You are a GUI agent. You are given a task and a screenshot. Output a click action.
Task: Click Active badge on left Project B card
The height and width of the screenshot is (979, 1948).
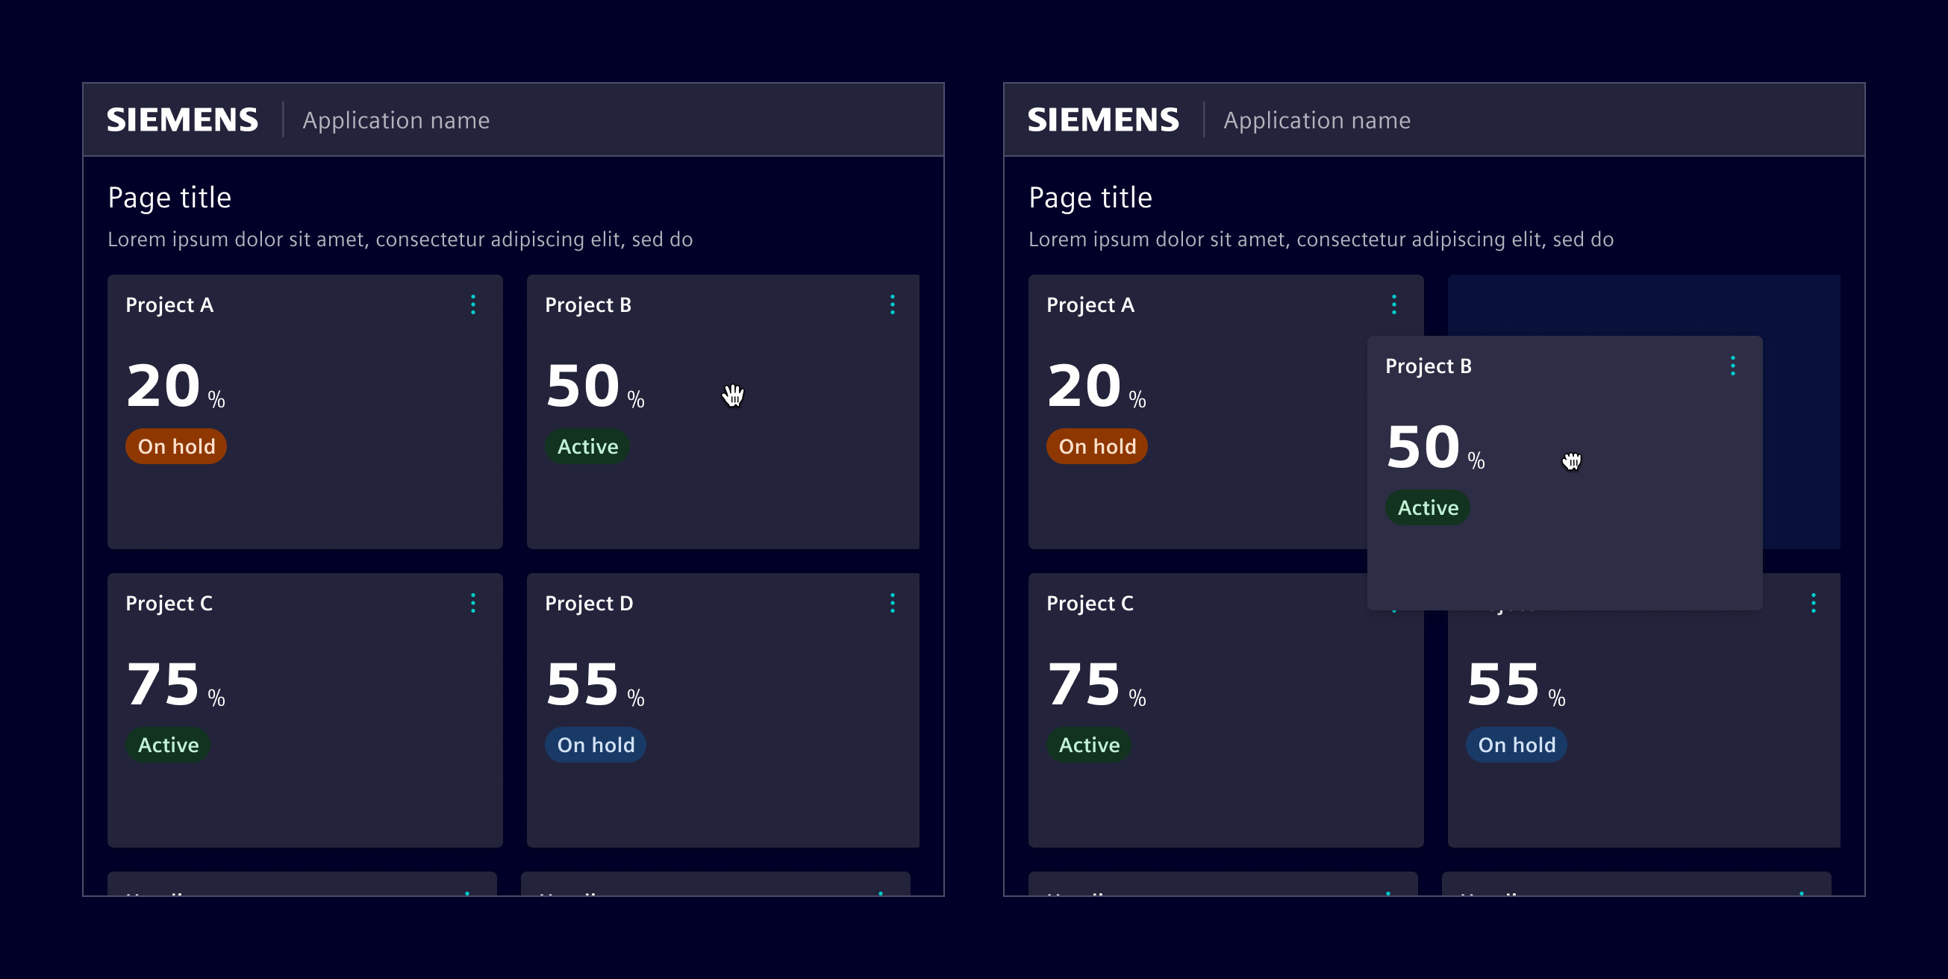[x=587, y=447]
